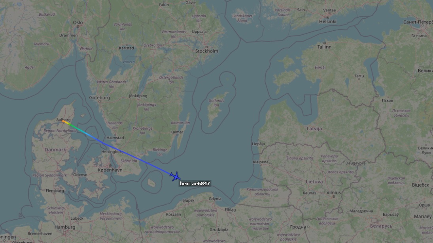Click the Tallinn city marker
The image size is (433, 243).
click(325, 43)
